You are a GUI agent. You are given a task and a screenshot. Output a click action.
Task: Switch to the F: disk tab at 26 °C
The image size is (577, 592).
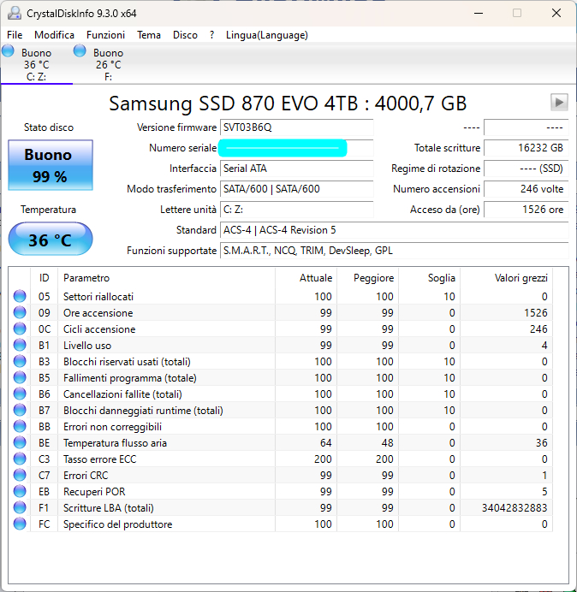[109, 64]
